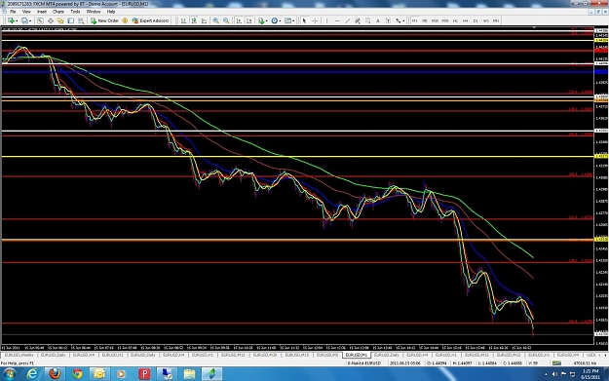
Task: Select the Cursor arrow tool
Action: point(304,20)
